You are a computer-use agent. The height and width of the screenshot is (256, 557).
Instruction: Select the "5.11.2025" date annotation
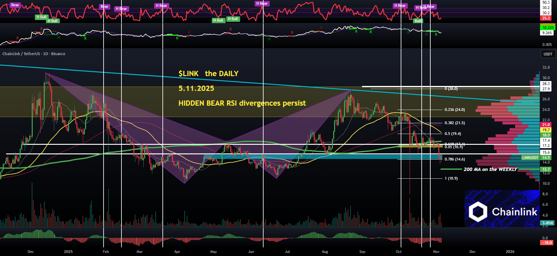(196, 88)
